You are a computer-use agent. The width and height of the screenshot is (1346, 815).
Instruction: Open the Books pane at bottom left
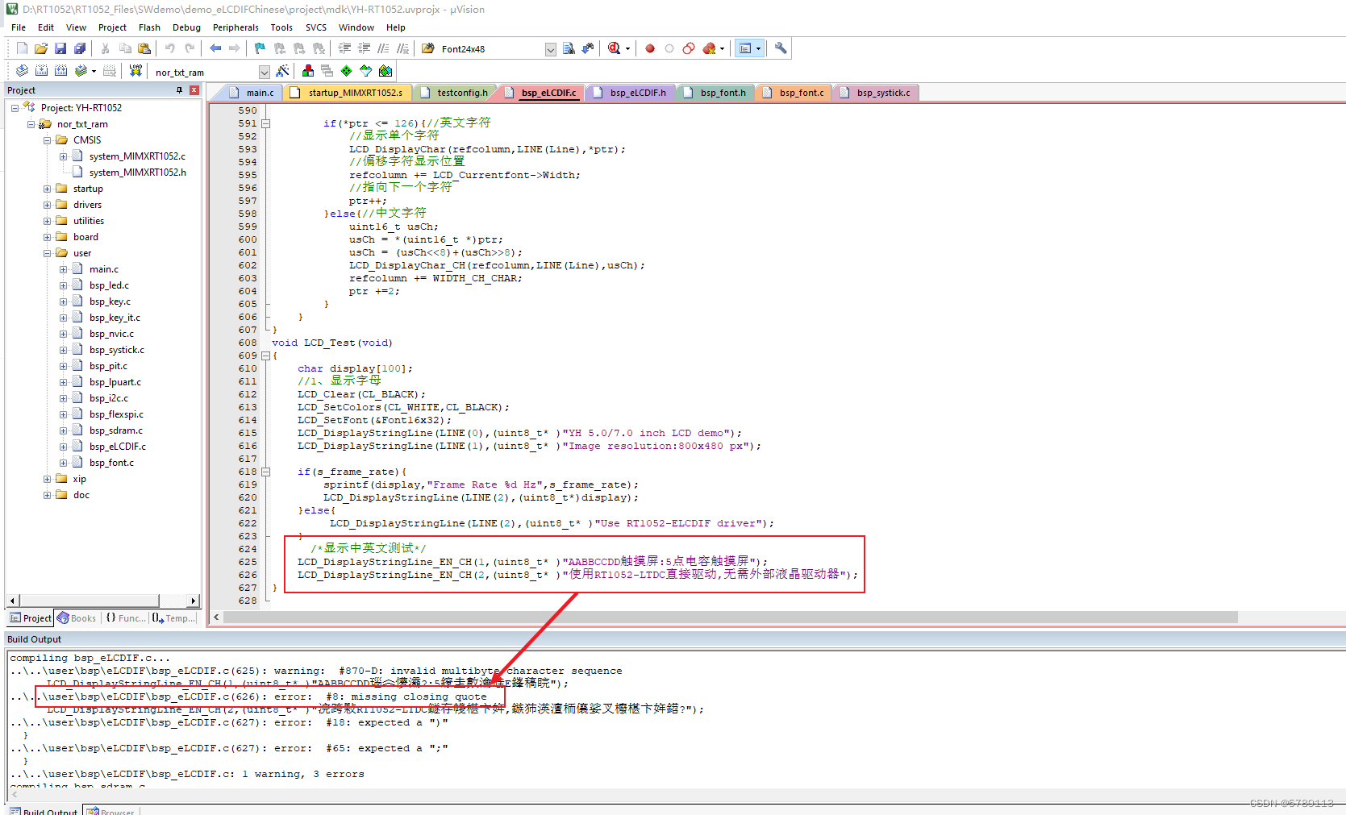coord(77,617)
